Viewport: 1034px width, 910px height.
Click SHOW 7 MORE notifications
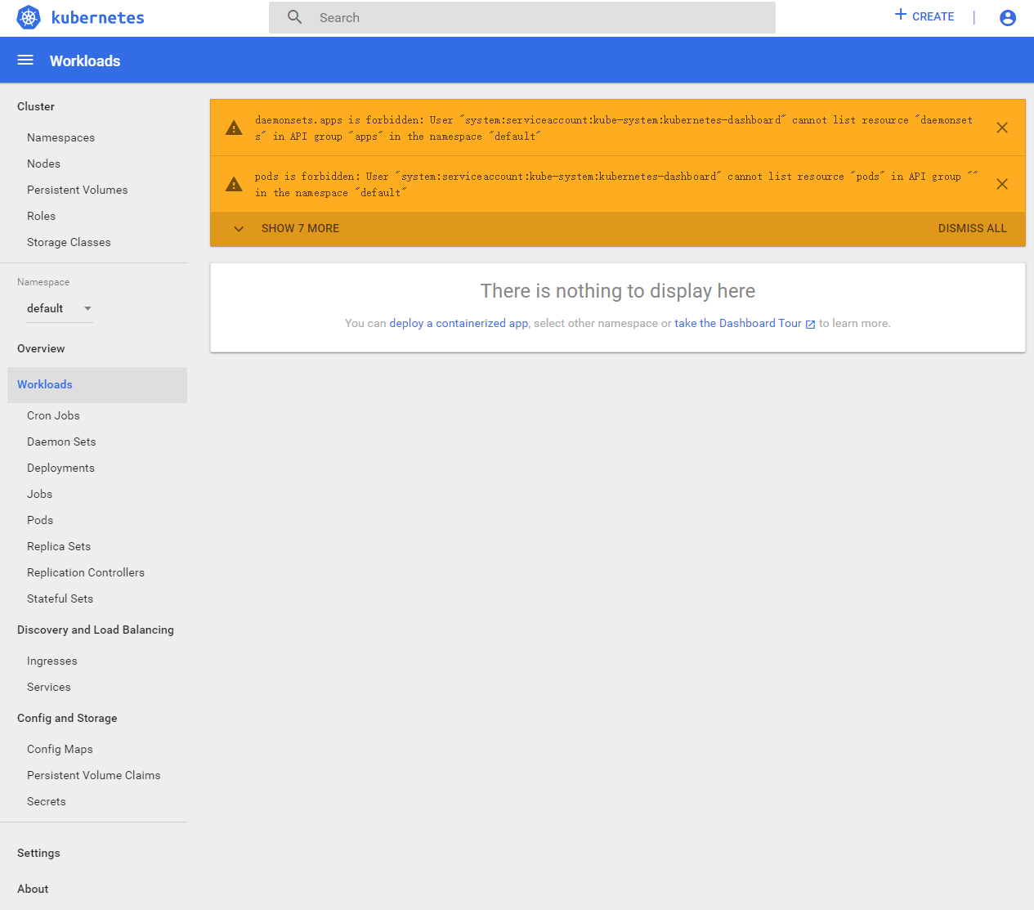(300, 229)
